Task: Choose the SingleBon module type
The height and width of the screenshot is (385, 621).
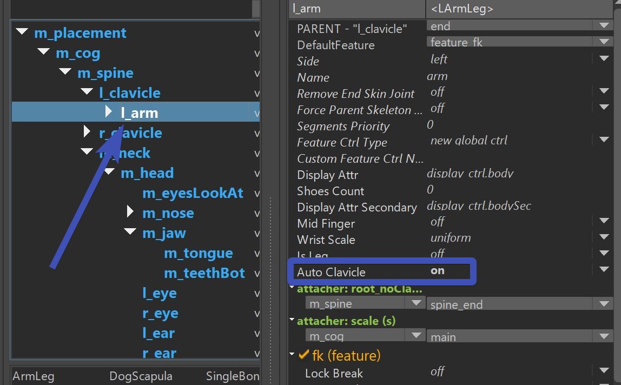Action: click(233, 376)
